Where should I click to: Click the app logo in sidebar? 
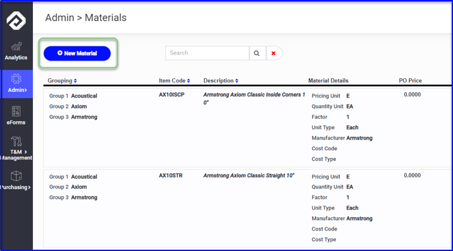tap(16, 20)
